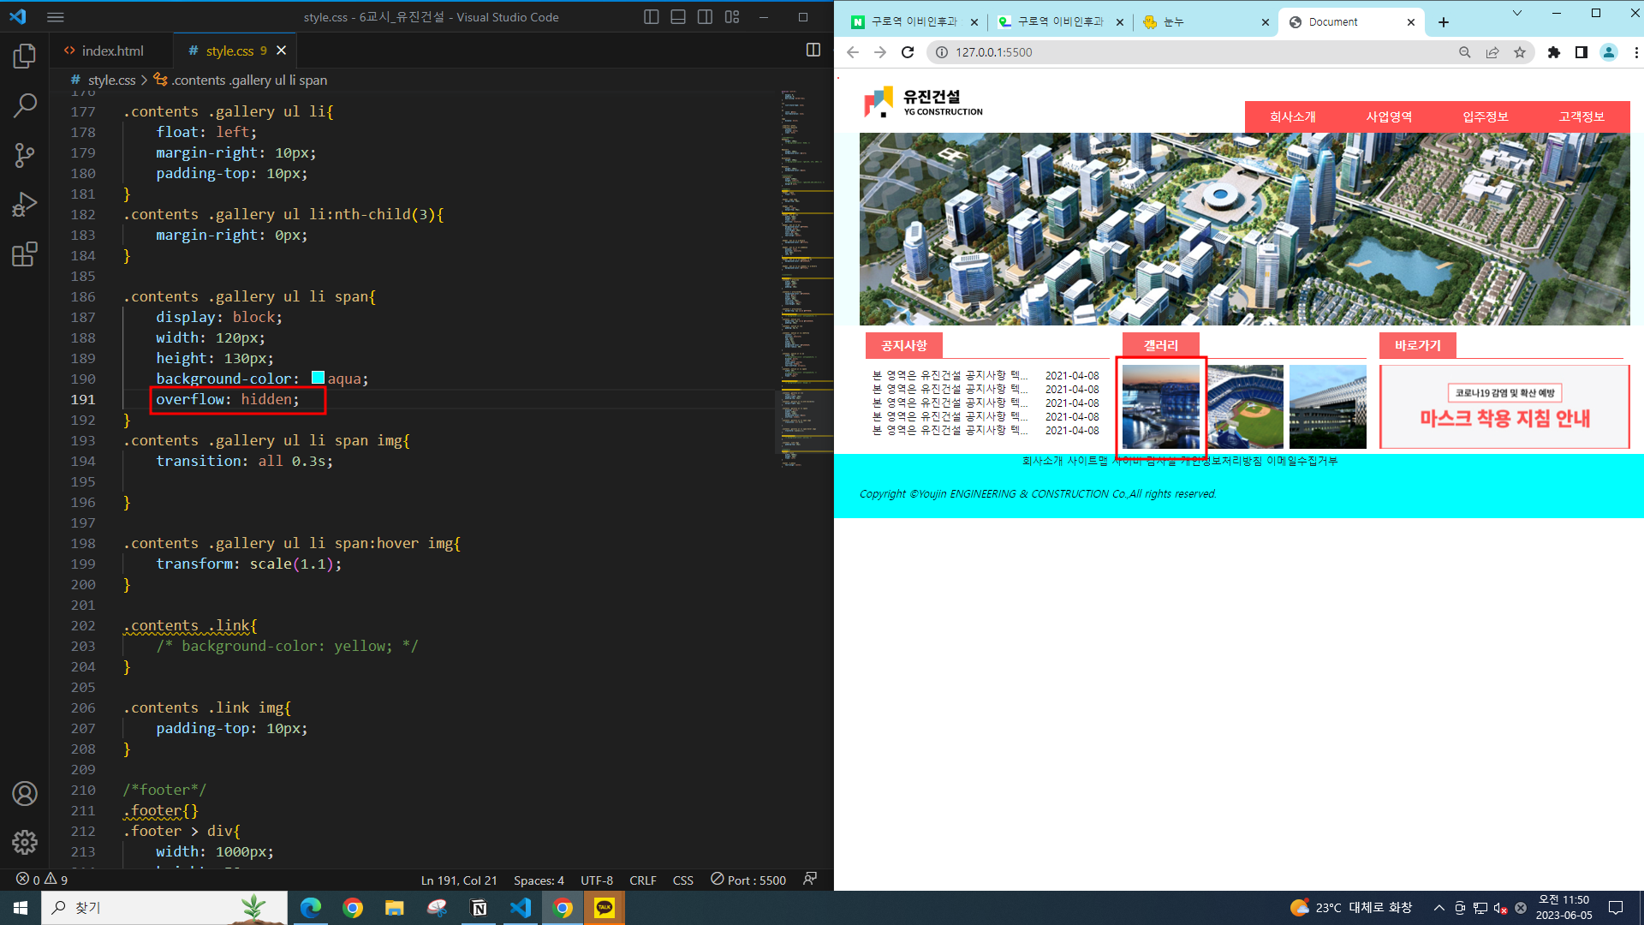Open the Extensions view
Image resolution: width=1644 pixels, height=925 pixels.
pos(25,254)
